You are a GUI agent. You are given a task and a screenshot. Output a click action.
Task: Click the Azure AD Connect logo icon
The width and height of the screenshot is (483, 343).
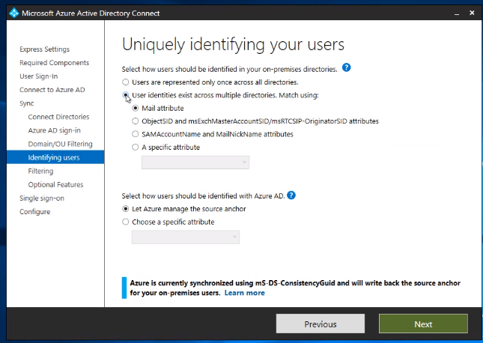pos(14,13)
